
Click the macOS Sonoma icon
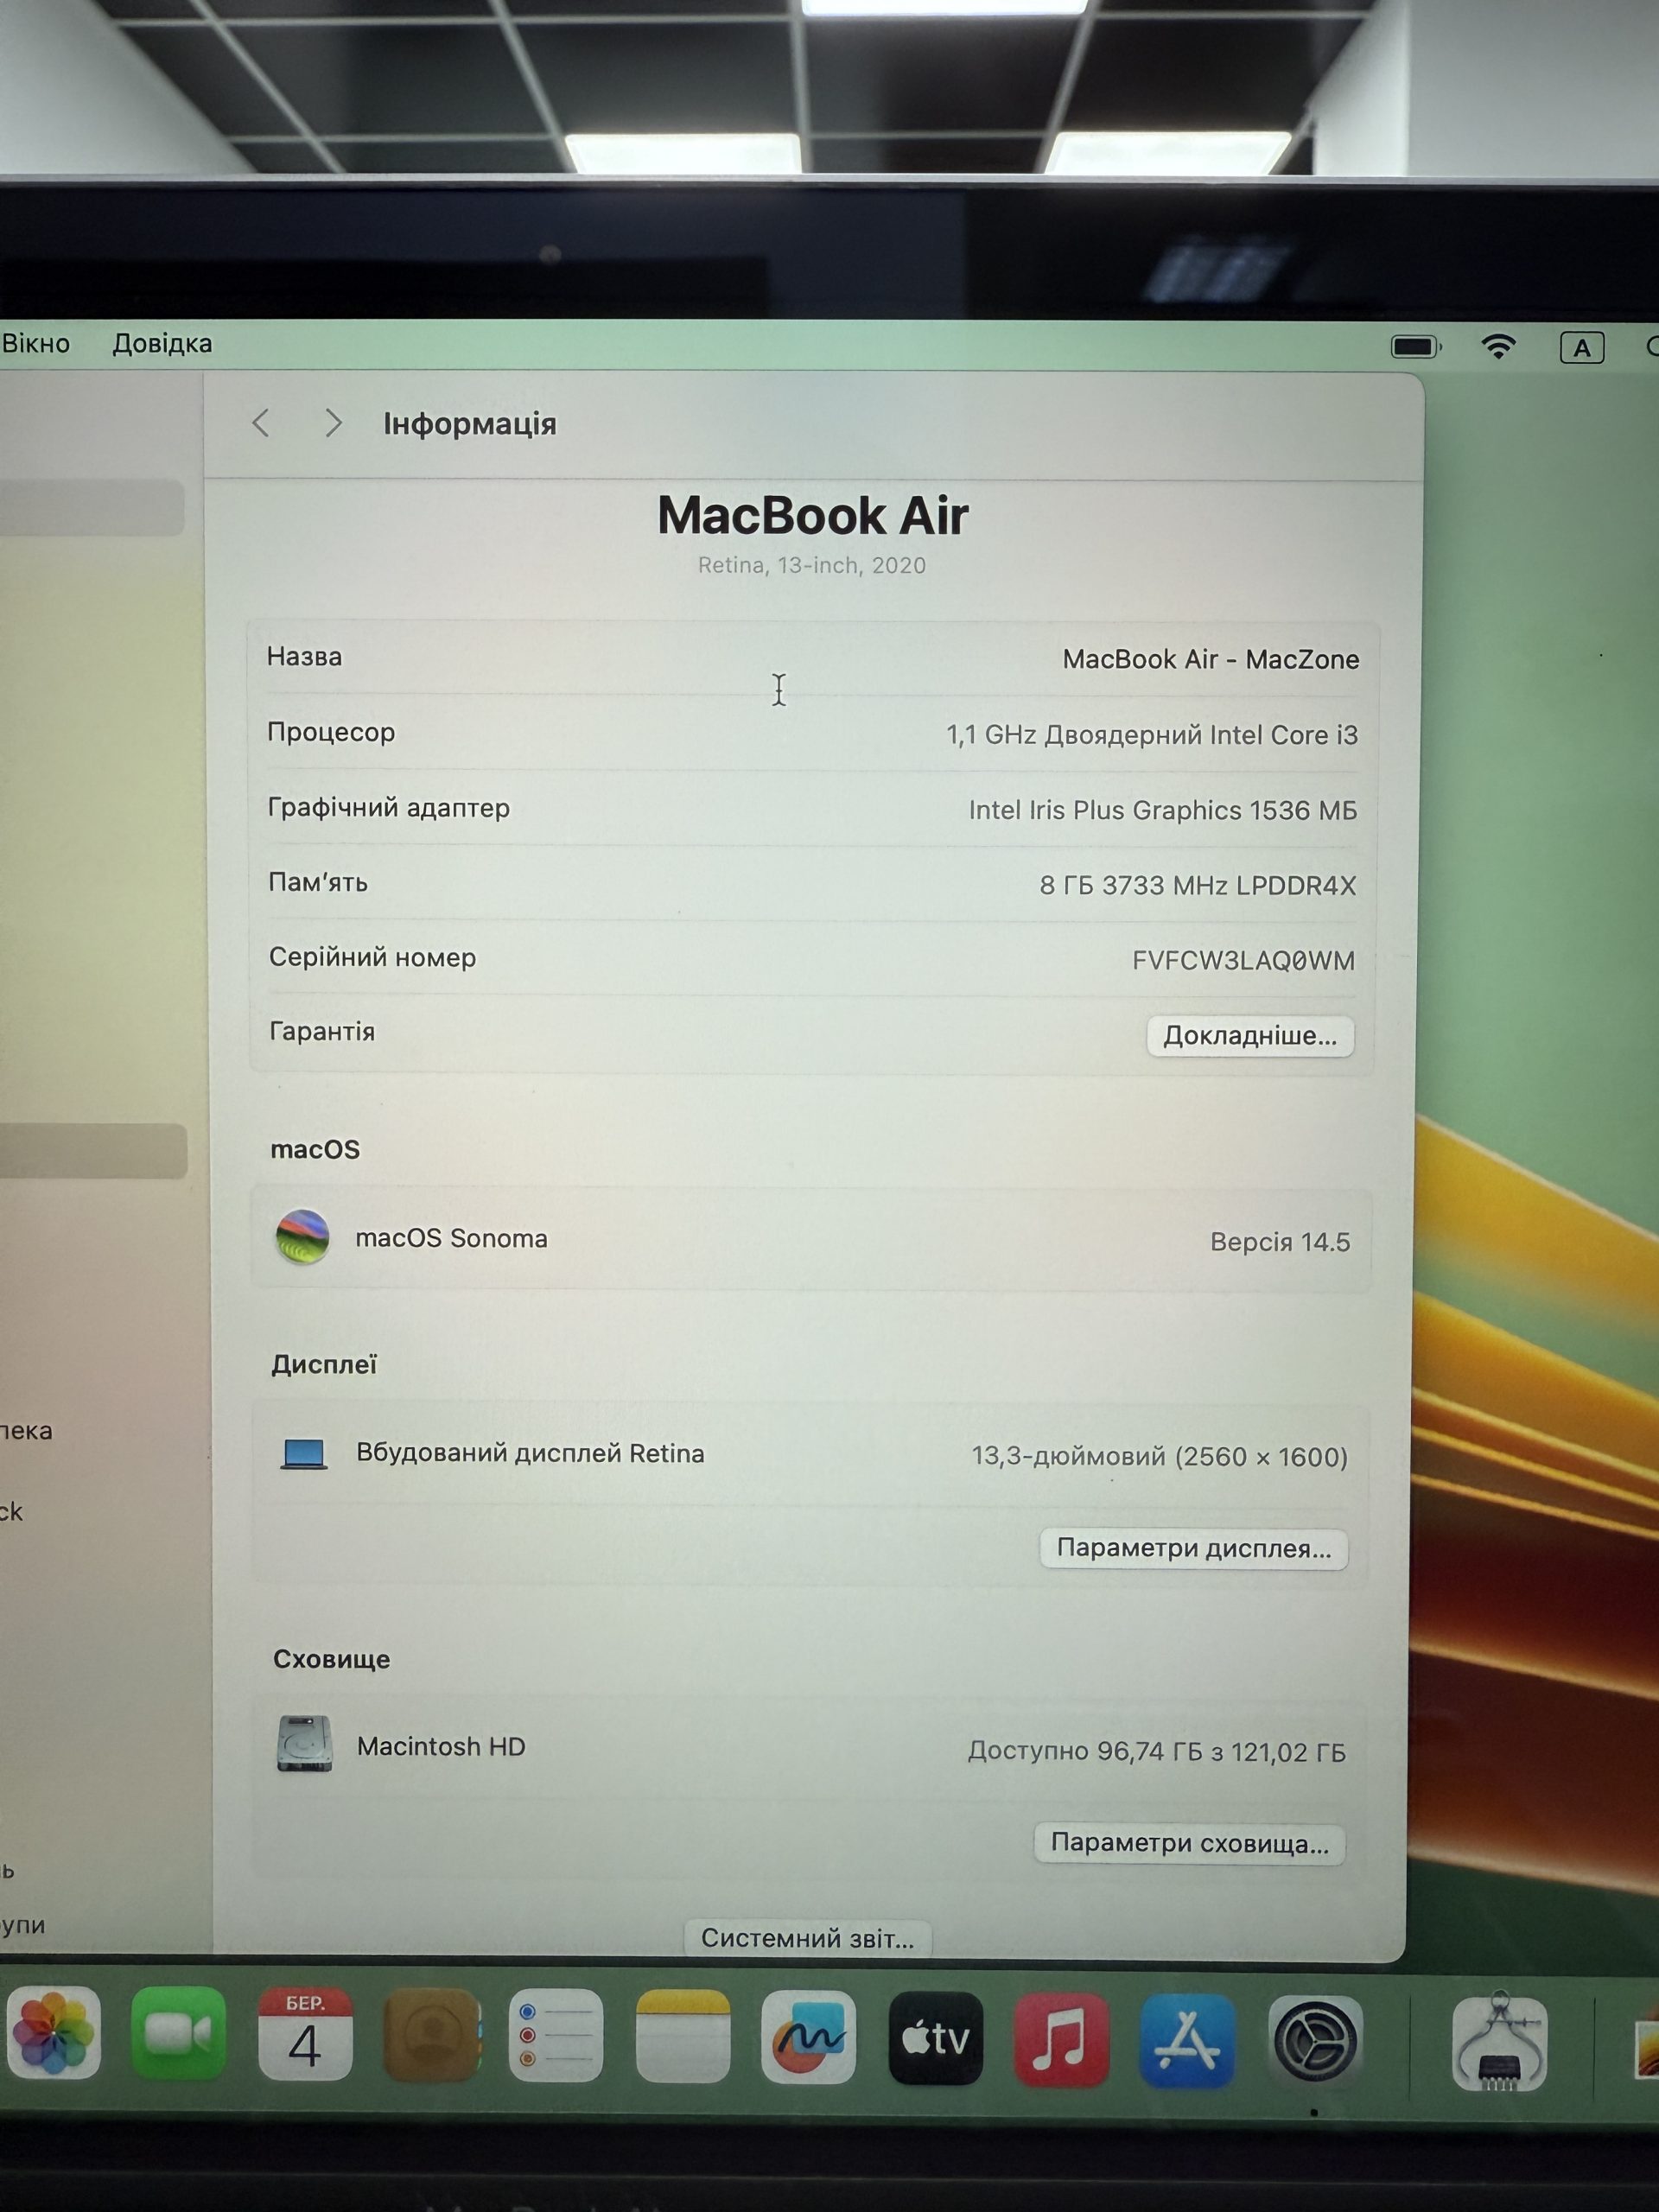point(302,1237)
